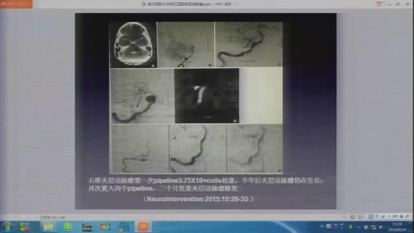Open the central angiogram thumbnail on the slide

[x=207, y=95]
